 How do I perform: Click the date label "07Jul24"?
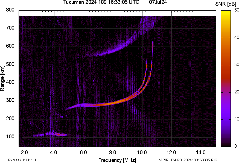coord(158,2)
